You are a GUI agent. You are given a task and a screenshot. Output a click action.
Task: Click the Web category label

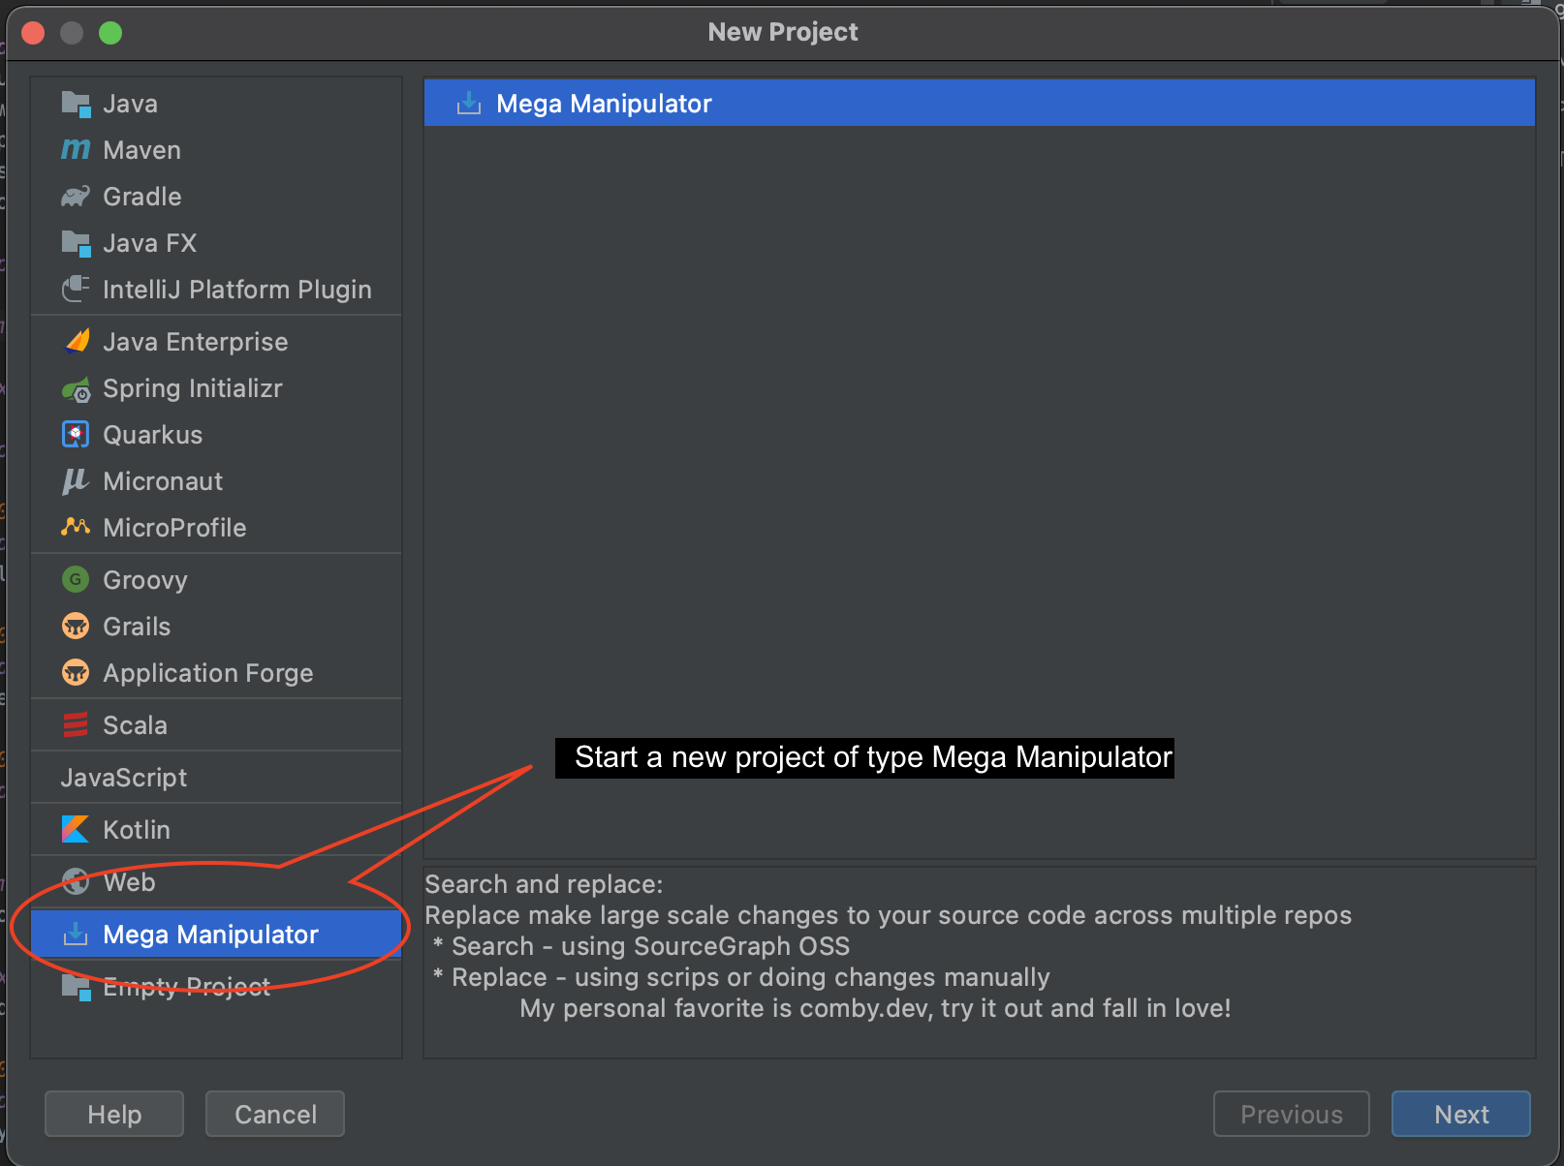click(x=130, y=882)
